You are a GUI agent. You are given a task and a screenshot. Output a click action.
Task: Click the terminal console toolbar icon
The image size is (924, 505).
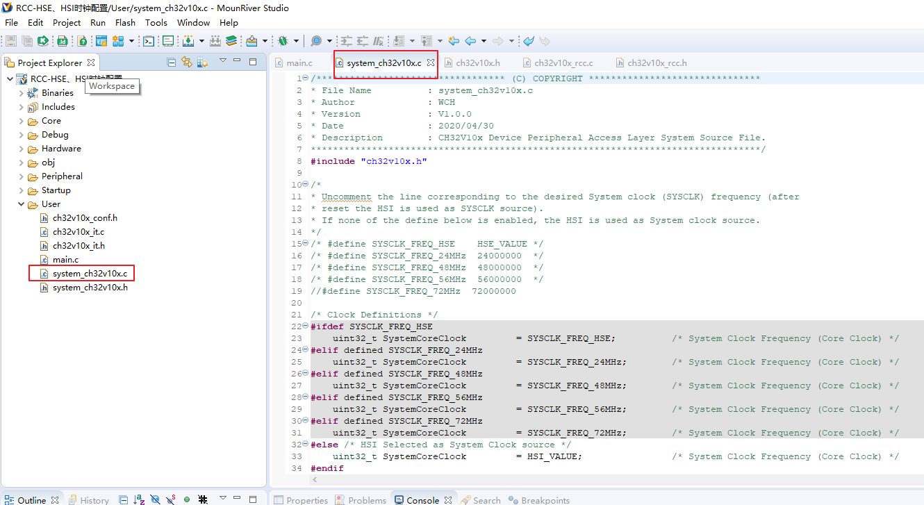pyautogui.click(x=149, y=41)
